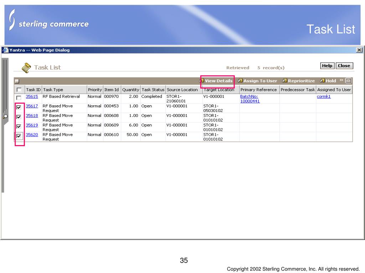
Task: Click the Help button
Action: 327,66
